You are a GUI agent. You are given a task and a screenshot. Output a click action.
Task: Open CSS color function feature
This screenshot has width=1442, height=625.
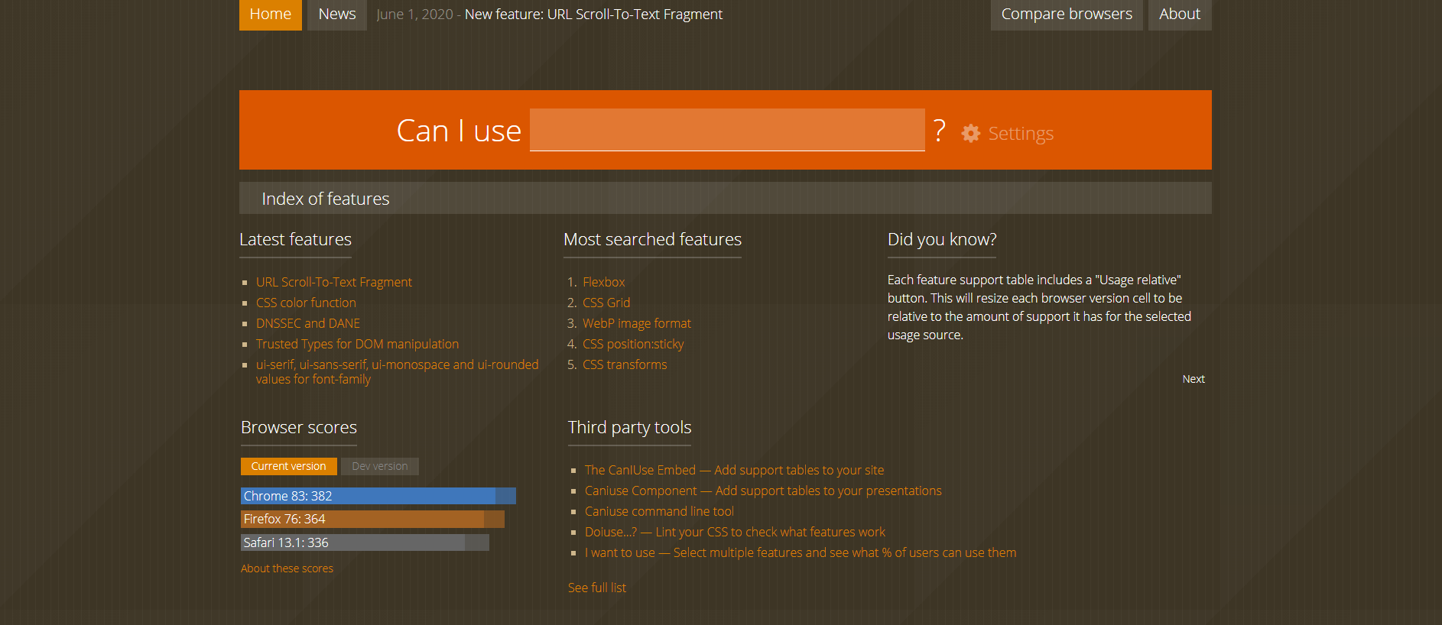click(306, 303)
